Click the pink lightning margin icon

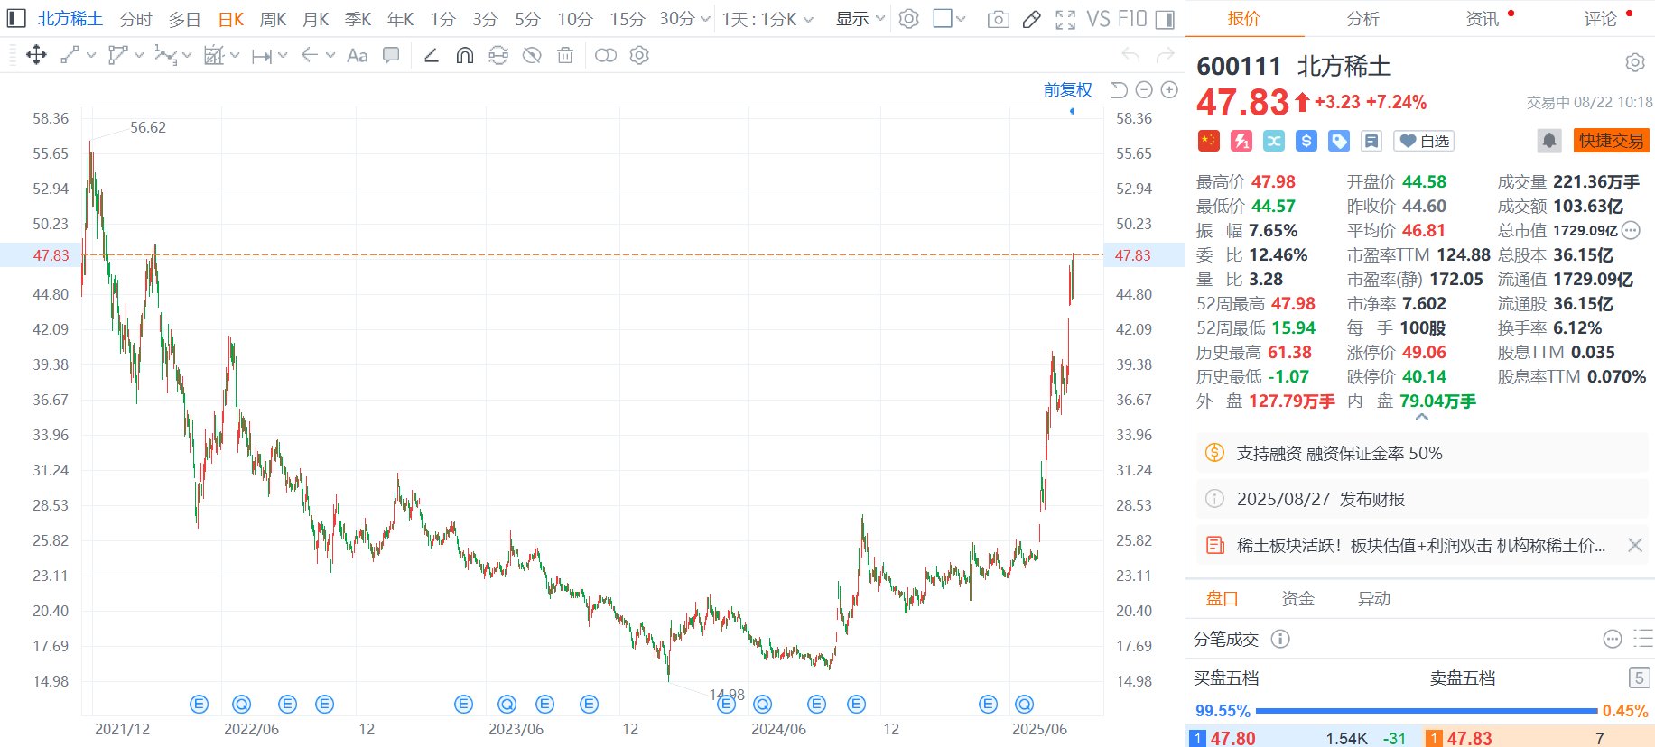click(1241, 141)
